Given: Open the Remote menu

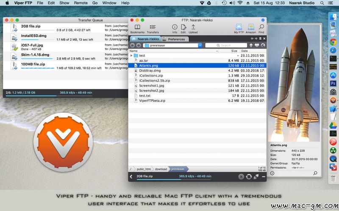Looking at the screenshot, I should (x=81, y=3).
